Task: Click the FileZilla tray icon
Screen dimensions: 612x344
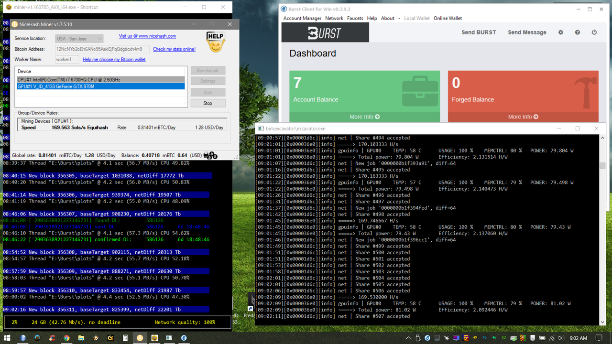Action: 466,338
